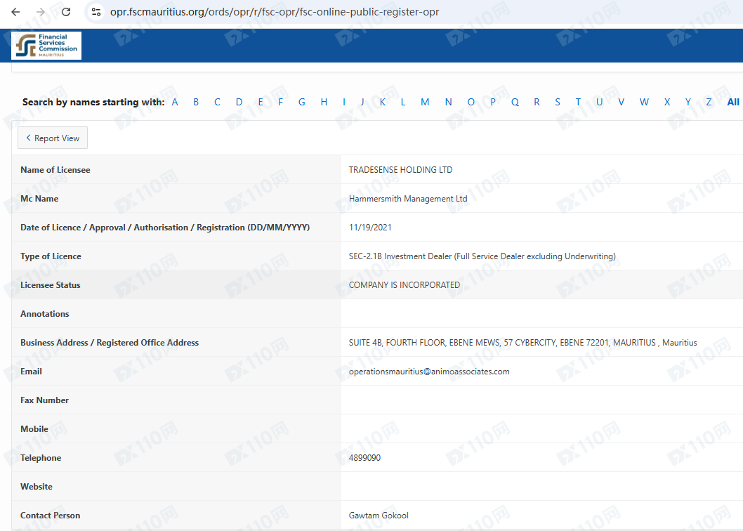Select letter H in alphabet filter
Image resolution: width=743 pixels, height=531 pixels.
pos(324,102)
